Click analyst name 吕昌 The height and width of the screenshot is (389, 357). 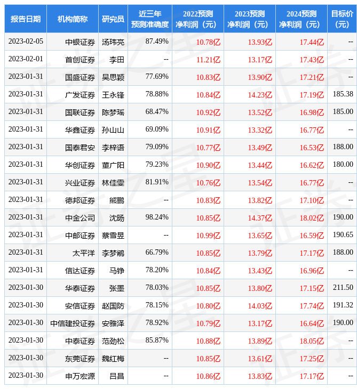tap(117, 377)
